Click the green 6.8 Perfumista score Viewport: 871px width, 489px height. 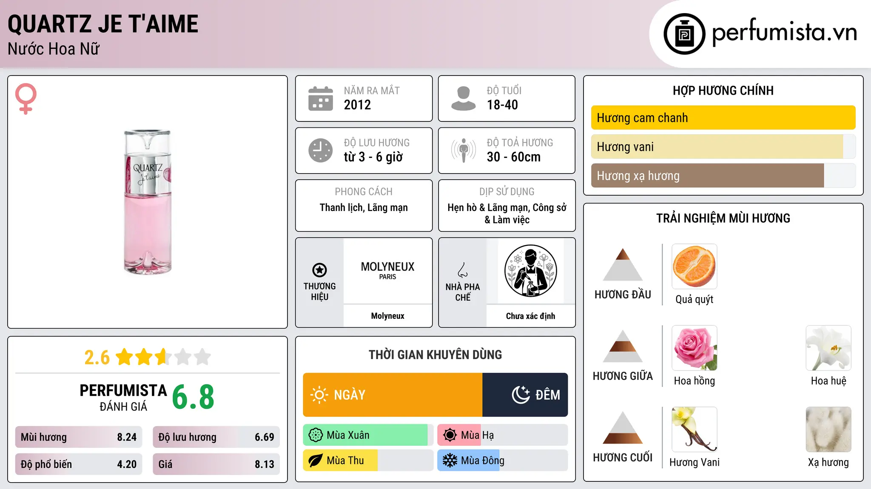(193, 397)
